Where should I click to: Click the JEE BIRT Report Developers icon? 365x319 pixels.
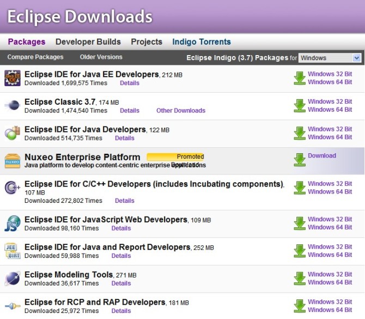pos(13,251)
